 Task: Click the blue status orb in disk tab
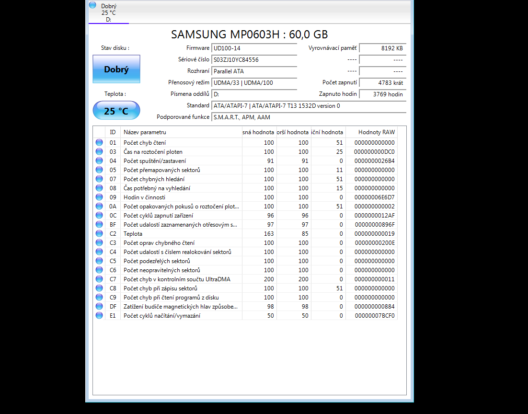[x=92, y=5]
